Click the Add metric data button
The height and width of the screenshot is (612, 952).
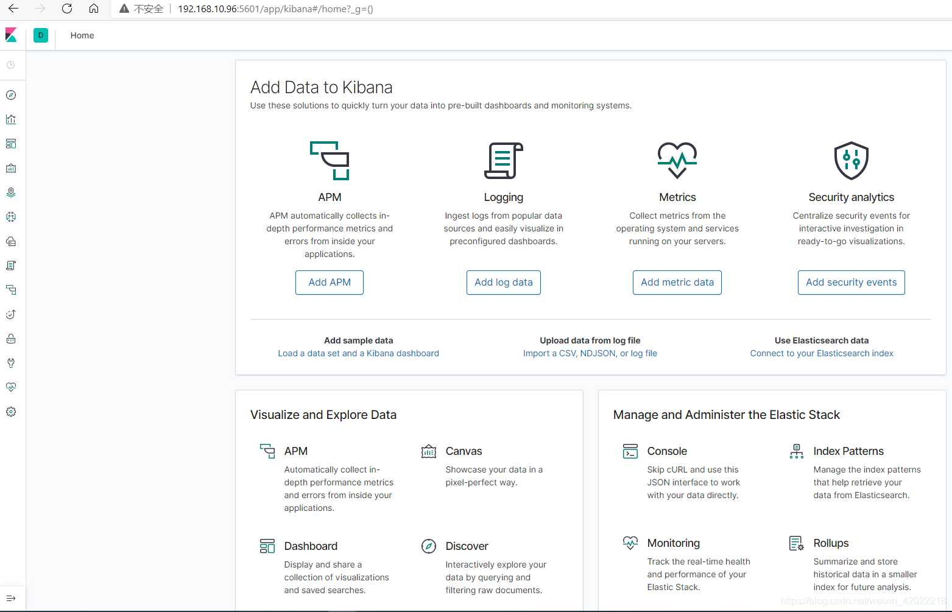click(x=677, y=283)
